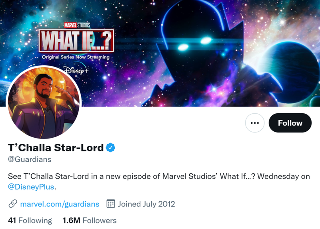Open the What If banner header image
The height and width of the screenshot is (229, 320).
point(160,53)
